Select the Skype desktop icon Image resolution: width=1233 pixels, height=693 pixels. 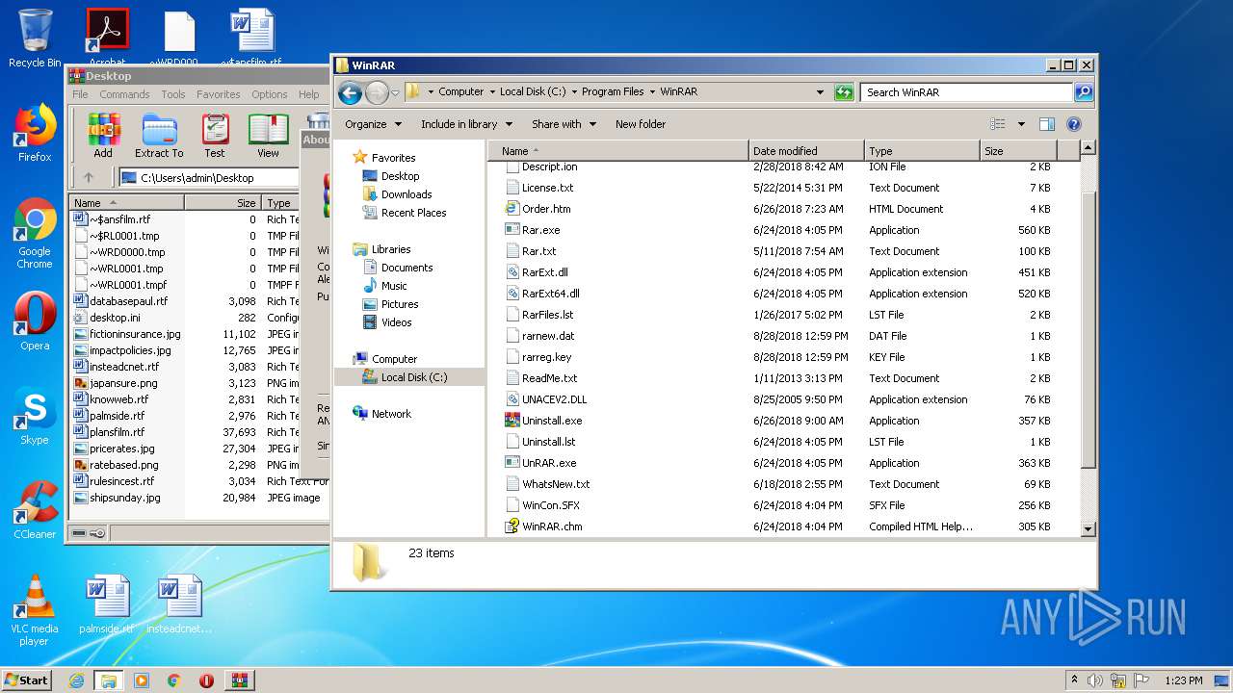coord(35,416)
